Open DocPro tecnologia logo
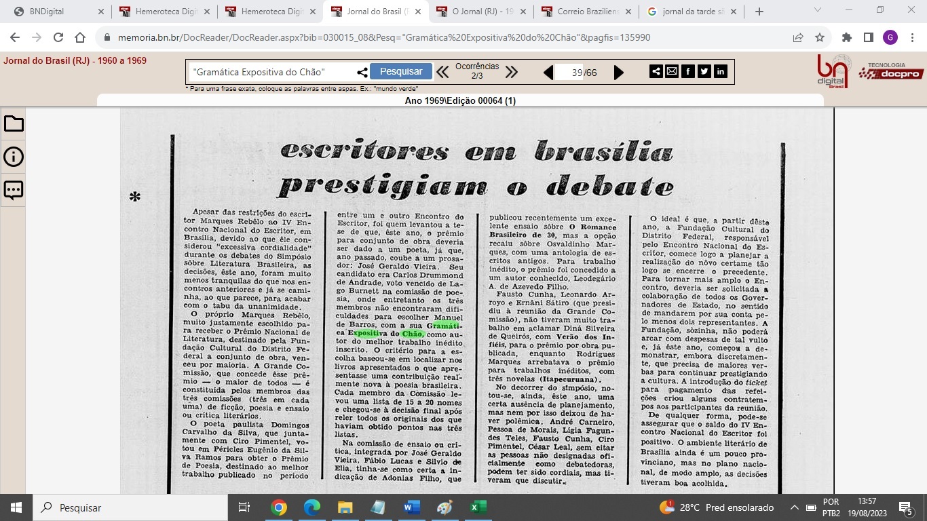 (891, 71)
